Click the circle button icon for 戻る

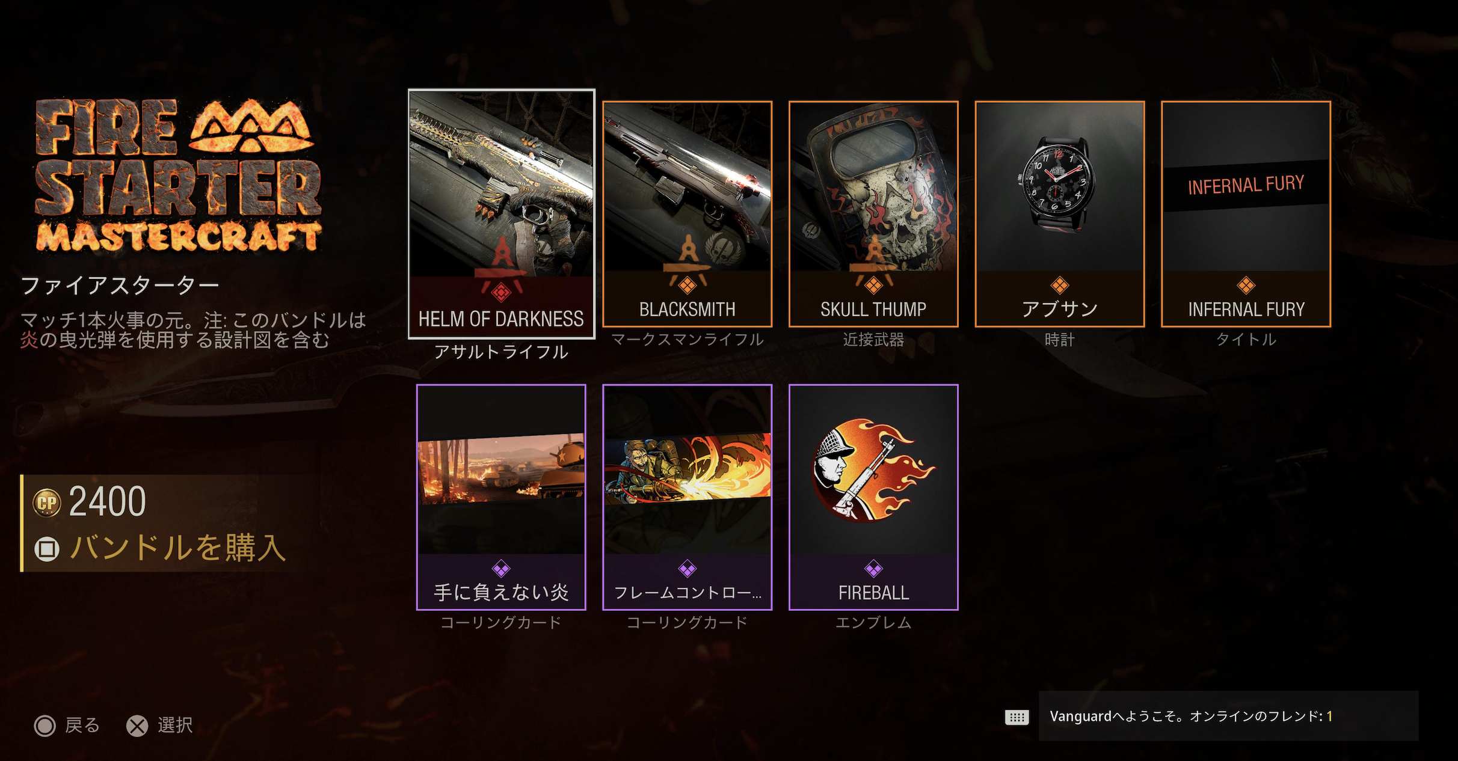[x=45, y=726]
